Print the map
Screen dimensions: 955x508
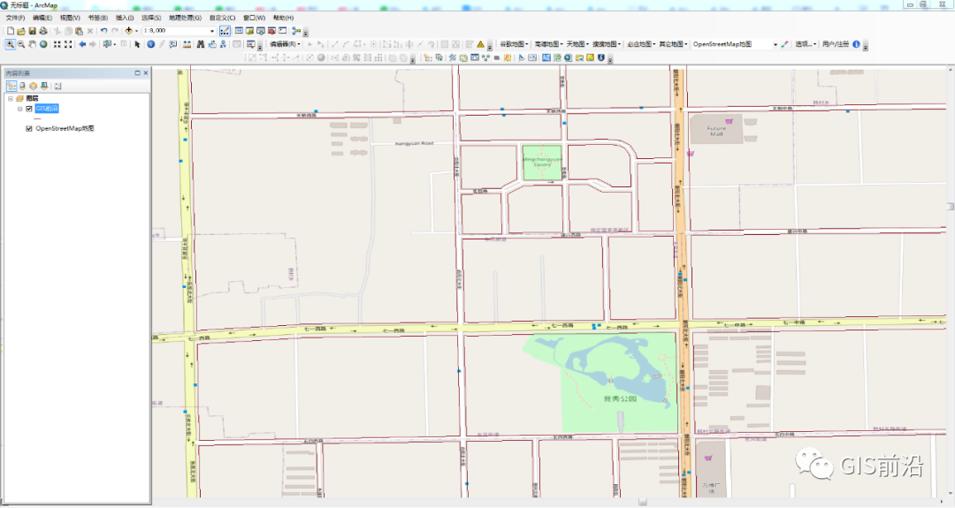coord(42,30)
